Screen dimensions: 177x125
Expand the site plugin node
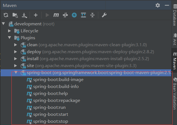coord(16,66)
